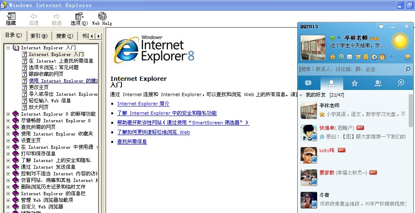This screenshot has width=415, height=213.
Task: Open the 查找所需信息 link
Action: (x=132, y=142)
